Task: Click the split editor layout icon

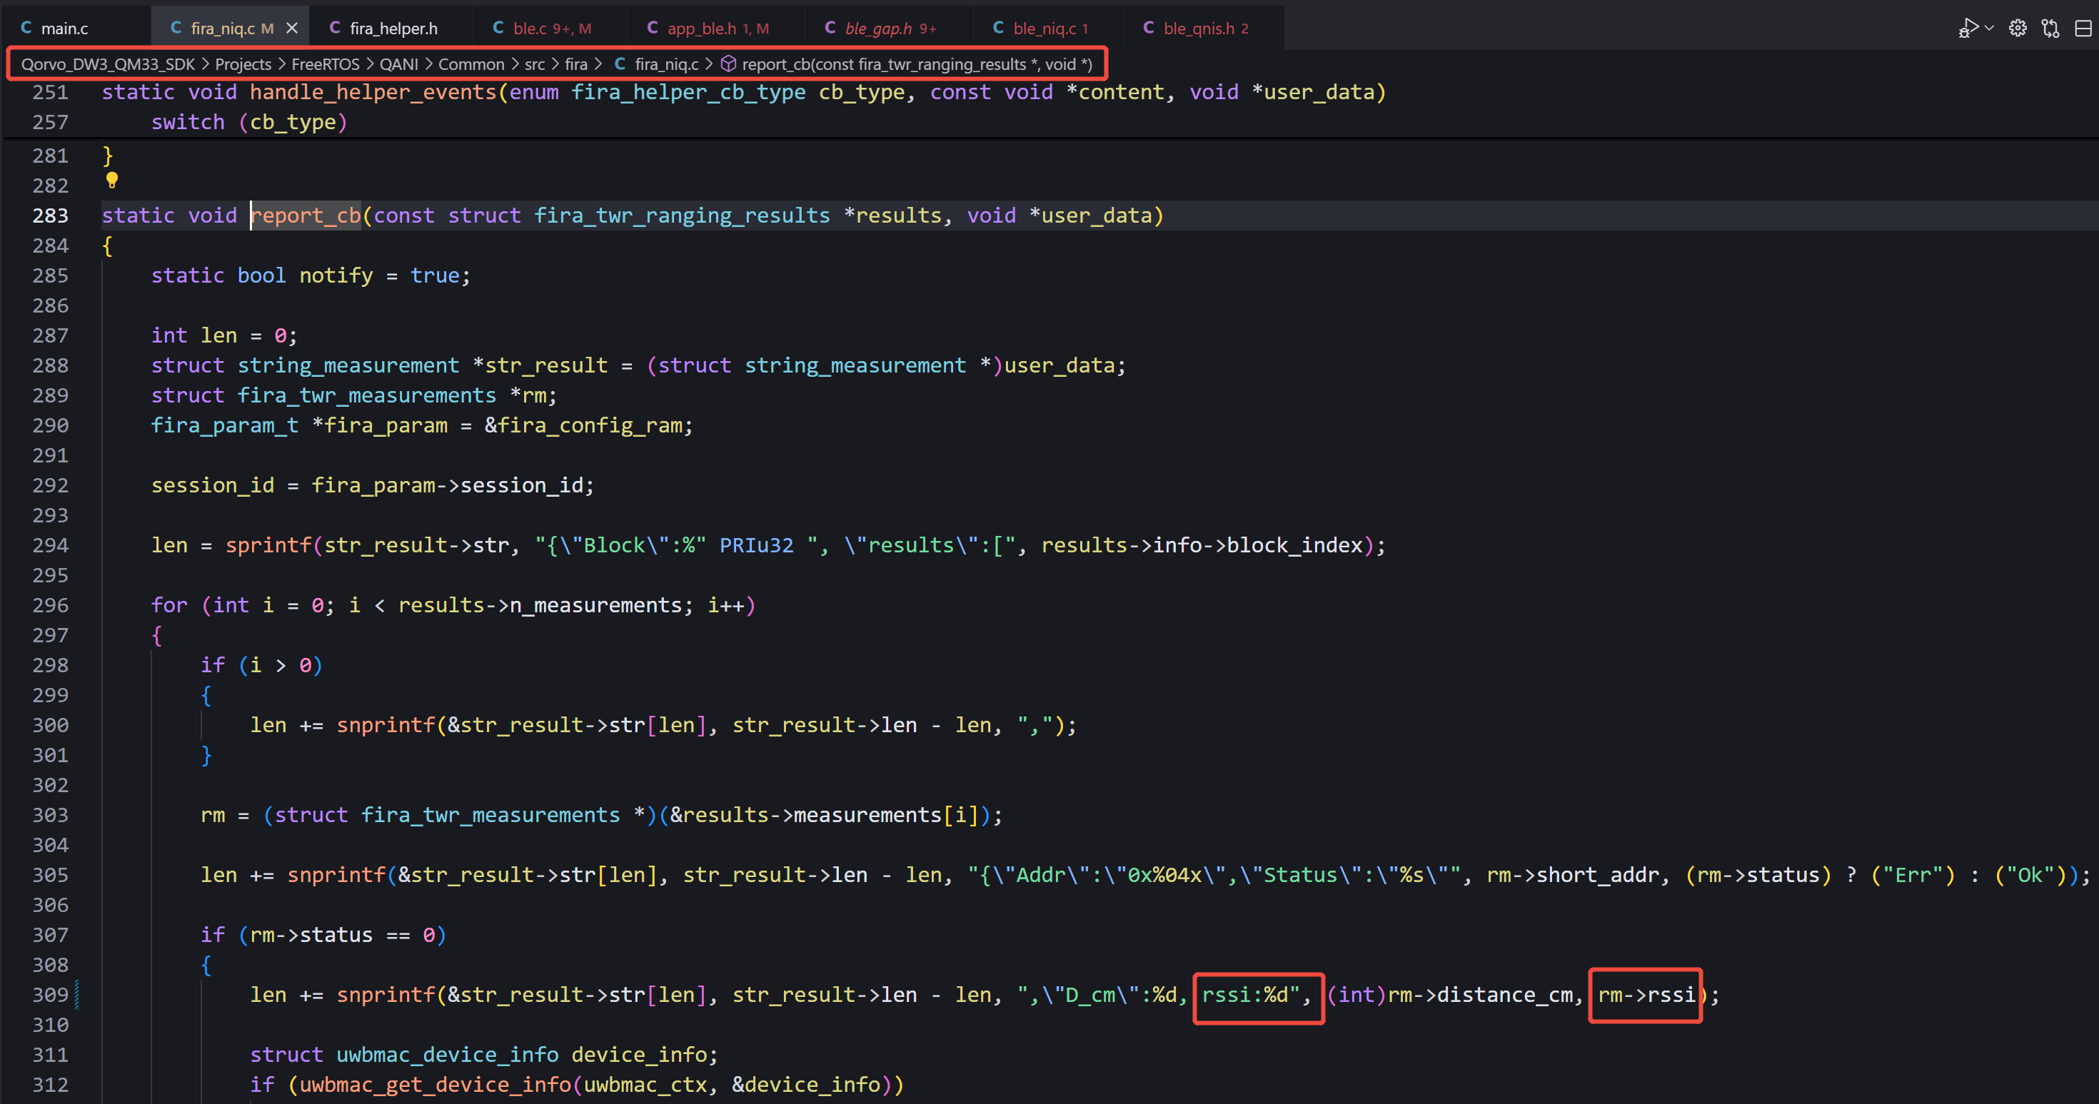Action: point(2083,29)
